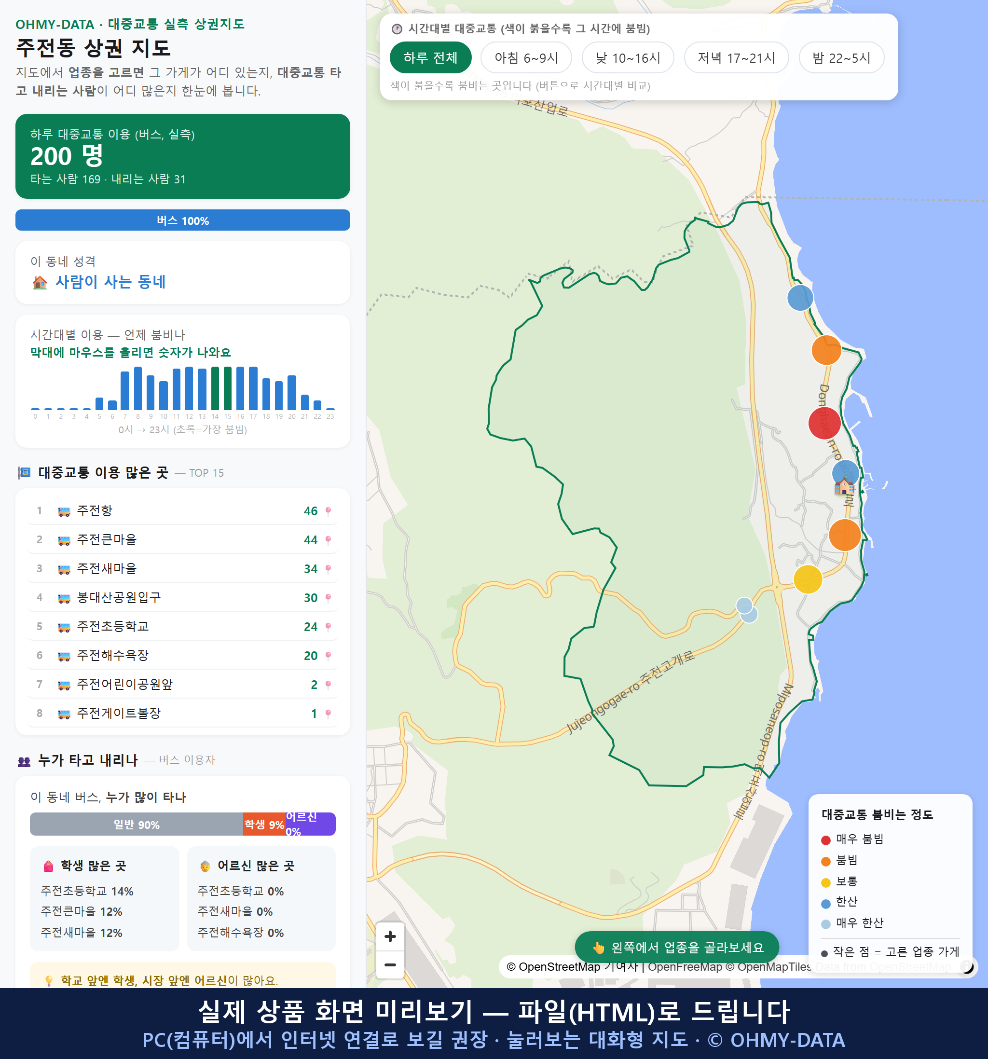Click the orange marker below the blue one
The height and width of the screenshot is (1059, 988).
click(826, 350)
